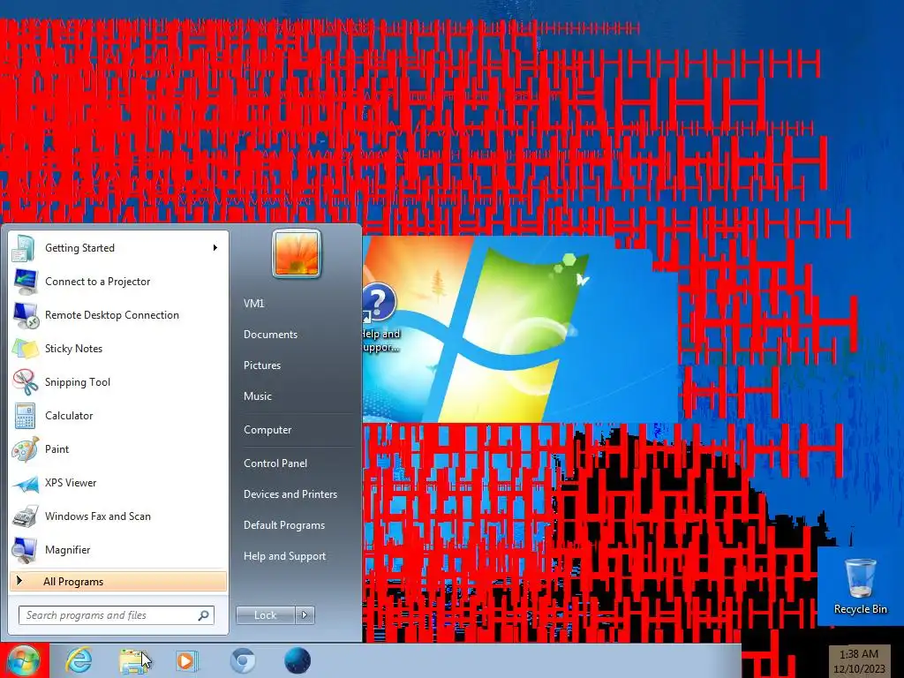The image size is (904, 678).
Task: Open the Getting Started icon
Action: click(25, 248)
